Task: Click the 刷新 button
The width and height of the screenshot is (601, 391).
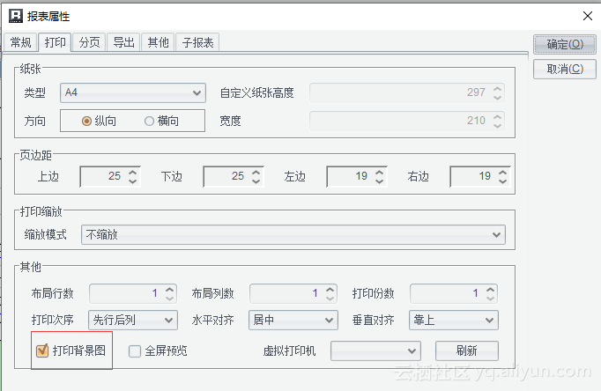Action: pos(467,350)
